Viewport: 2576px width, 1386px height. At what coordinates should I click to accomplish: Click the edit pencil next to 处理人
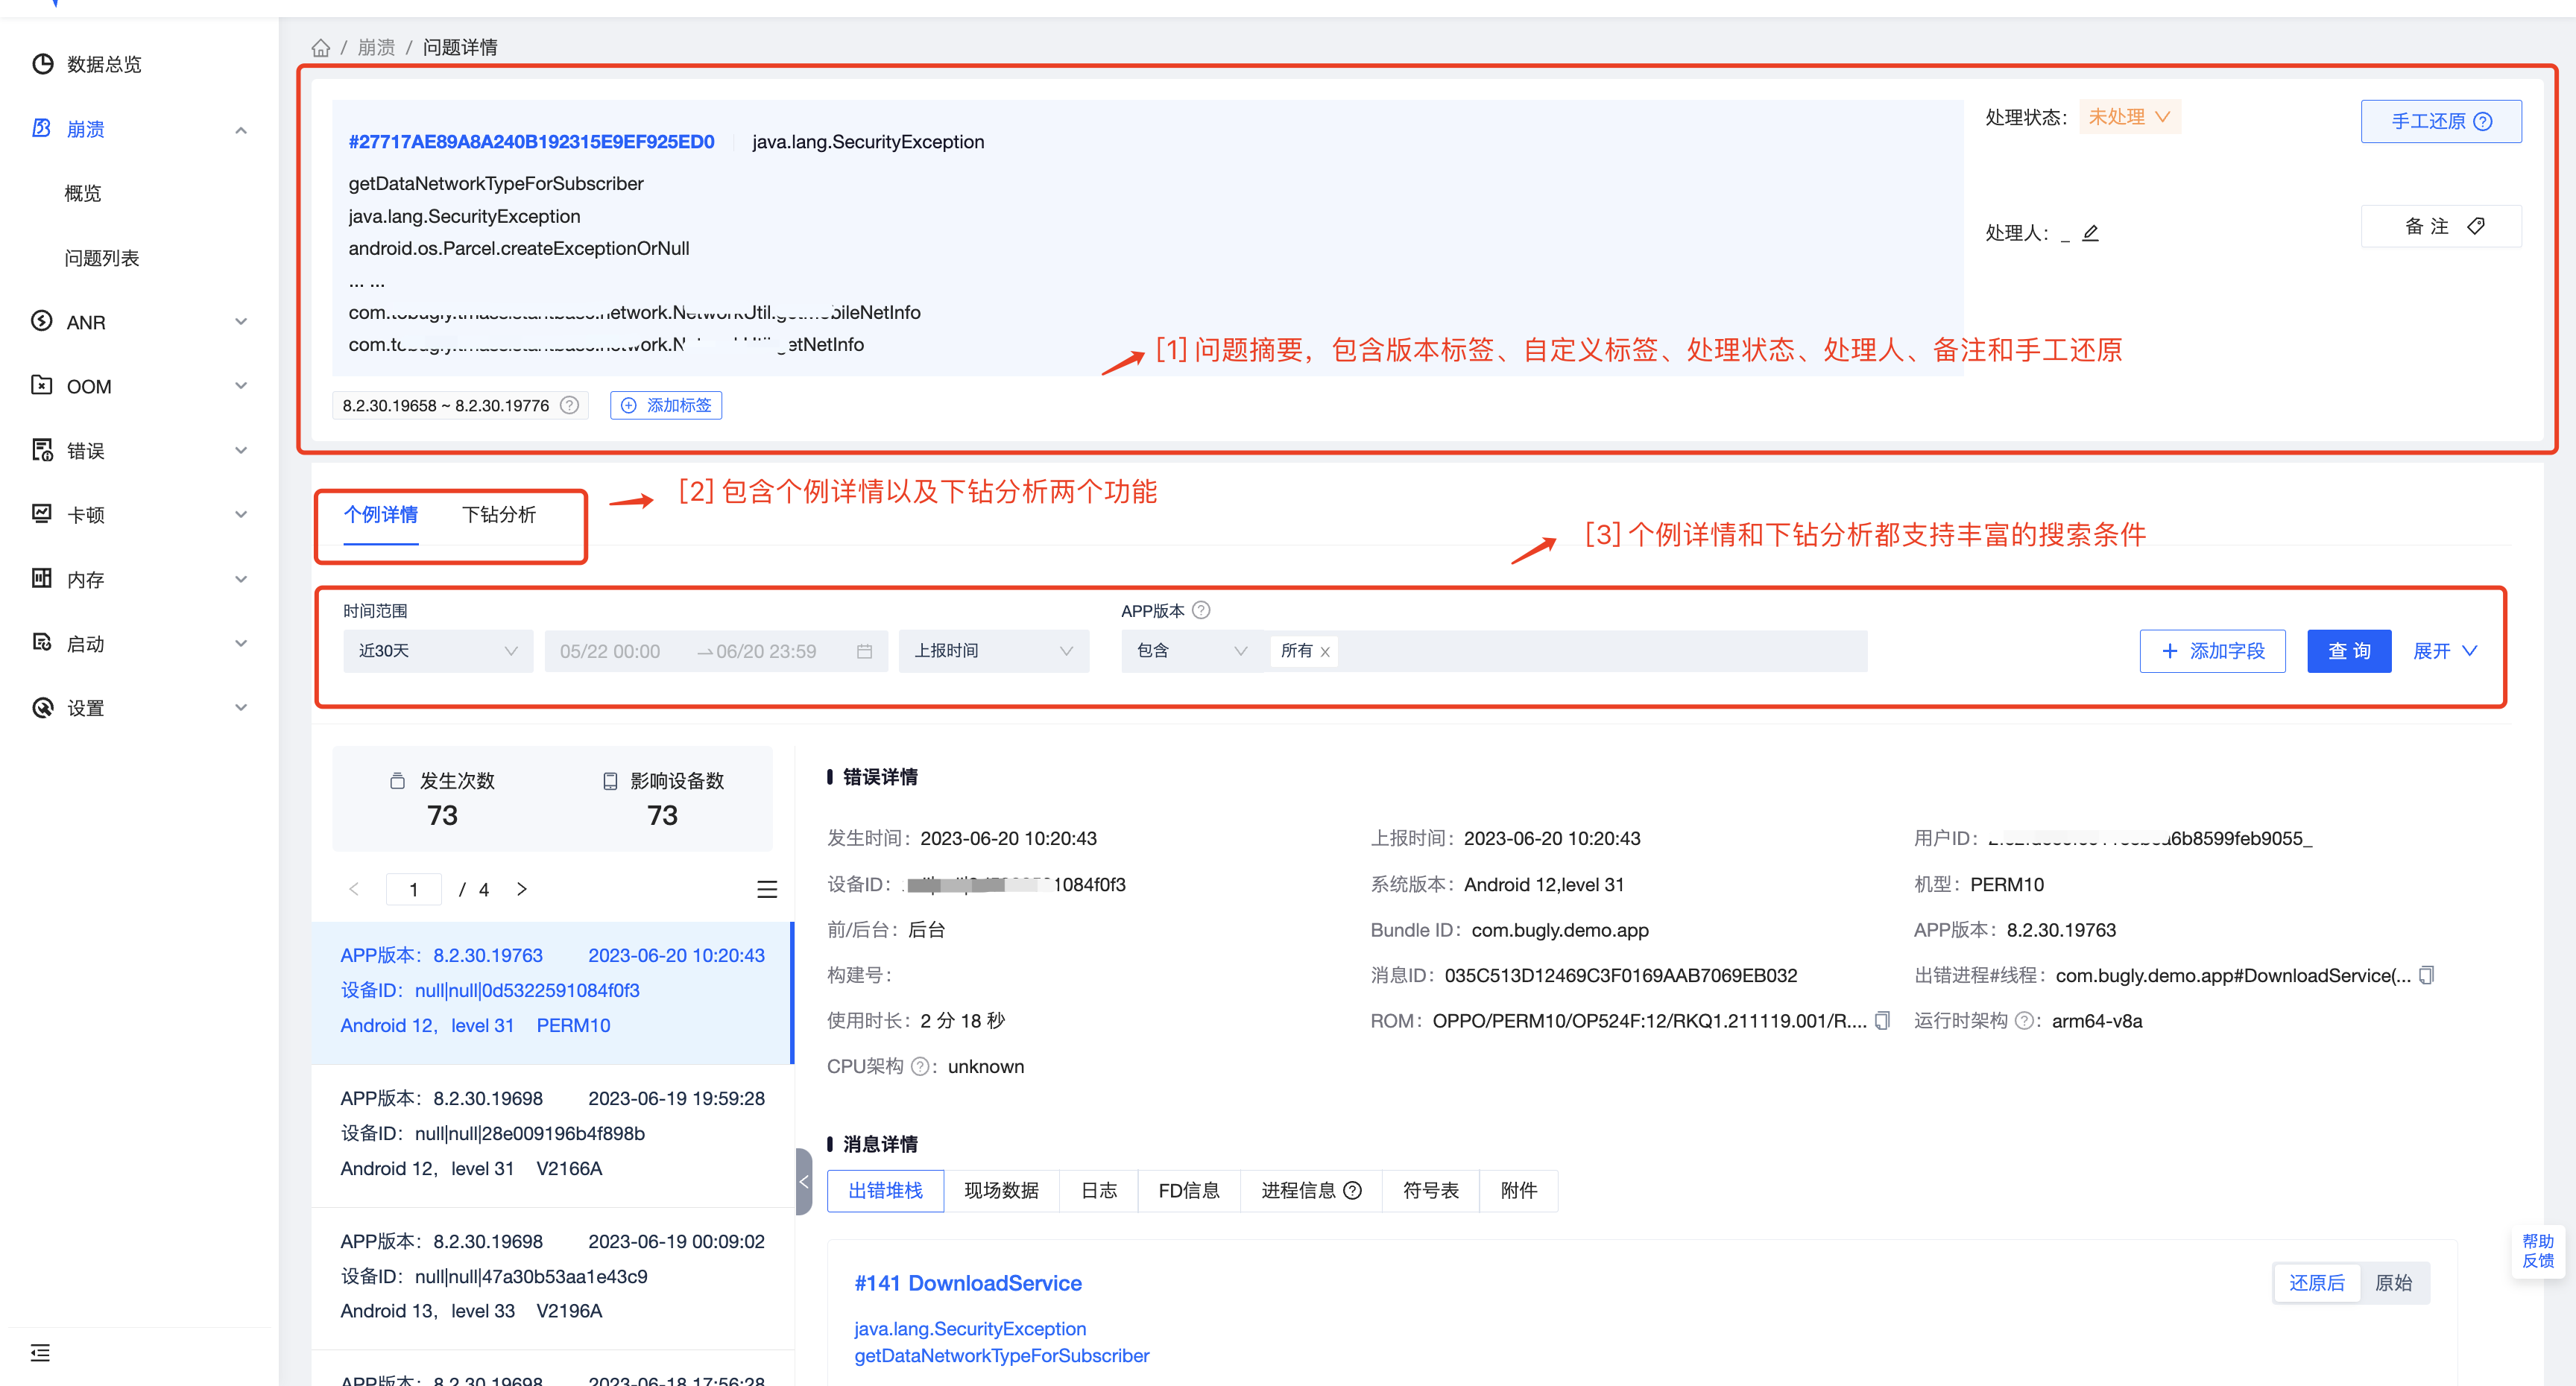2091,233
